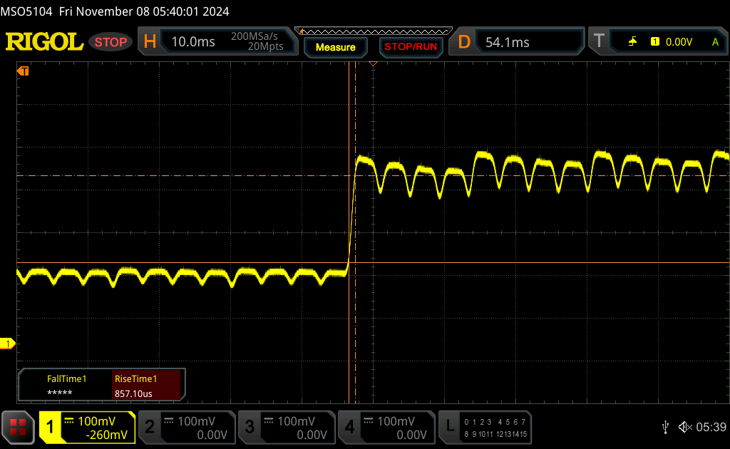730x449 pixels.
Task: Click channel 2 DC coupling icon
Action: click(168, 421)
